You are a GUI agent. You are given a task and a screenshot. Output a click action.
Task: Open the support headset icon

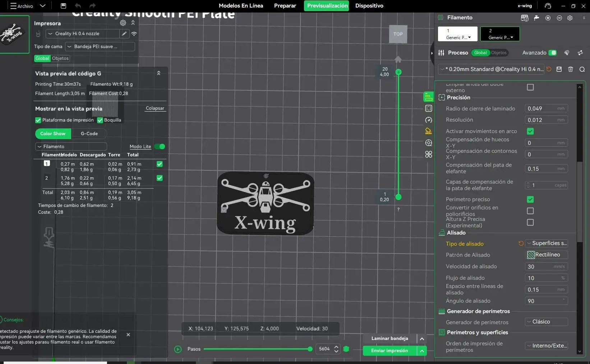548,6
